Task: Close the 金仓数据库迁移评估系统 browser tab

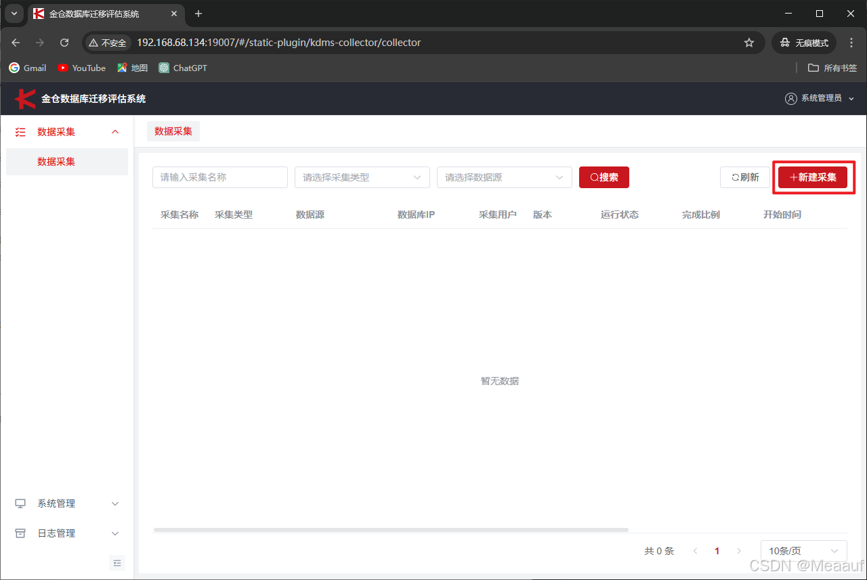Action: coord(174,14)
